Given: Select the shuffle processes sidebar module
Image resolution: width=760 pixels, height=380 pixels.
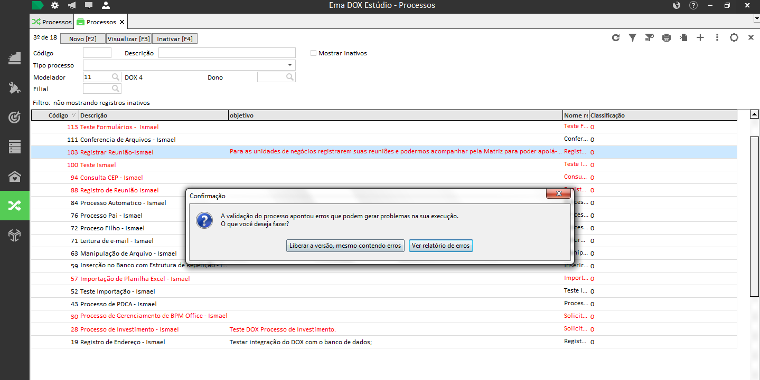Looking at the screenshot, I should pos(15,206).
